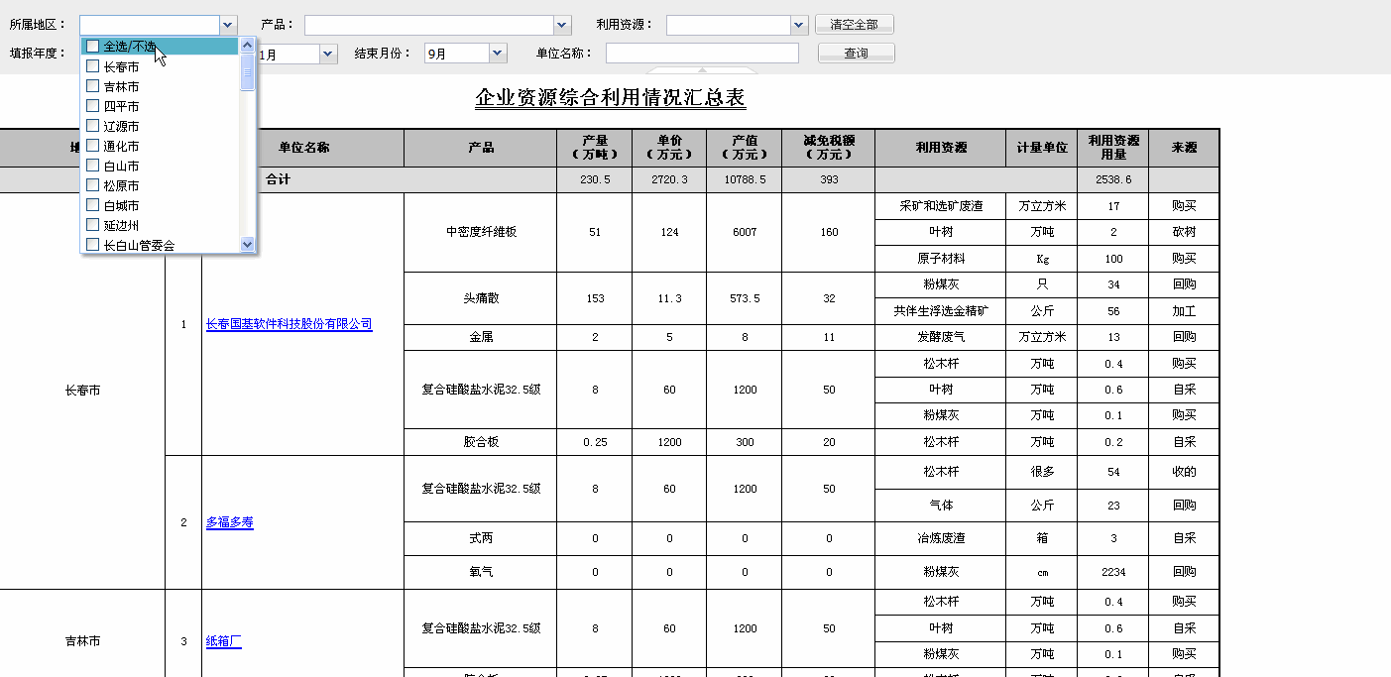The height and width of the screenshot is (677, 1391).
Task: Click the 利用资源 column header
Action: (x=941, y=148)
